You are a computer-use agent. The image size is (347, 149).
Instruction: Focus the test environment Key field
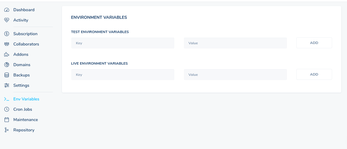[x=123, y=43]
